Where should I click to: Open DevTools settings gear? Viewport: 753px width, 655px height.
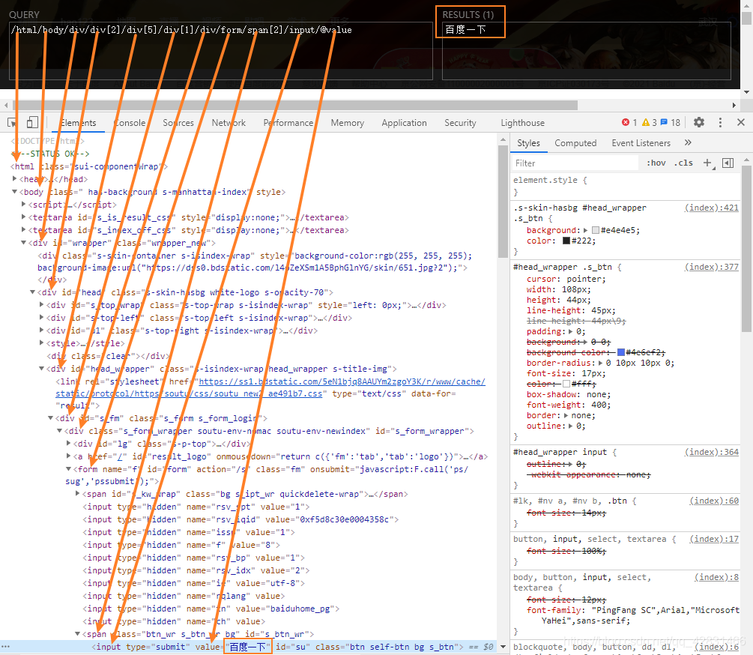click(699, 122)
